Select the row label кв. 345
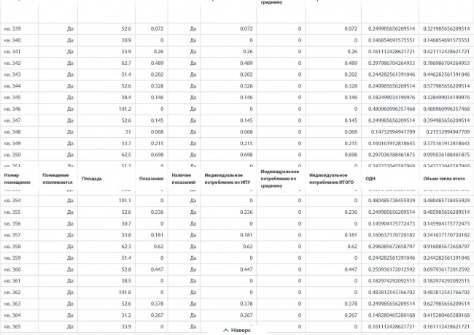This screenshot has width=474, height=335. (x=12, y=98)
